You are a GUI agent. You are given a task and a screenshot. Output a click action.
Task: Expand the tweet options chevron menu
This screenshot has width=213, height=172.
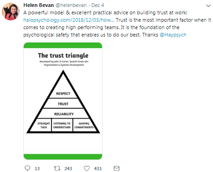208,6
